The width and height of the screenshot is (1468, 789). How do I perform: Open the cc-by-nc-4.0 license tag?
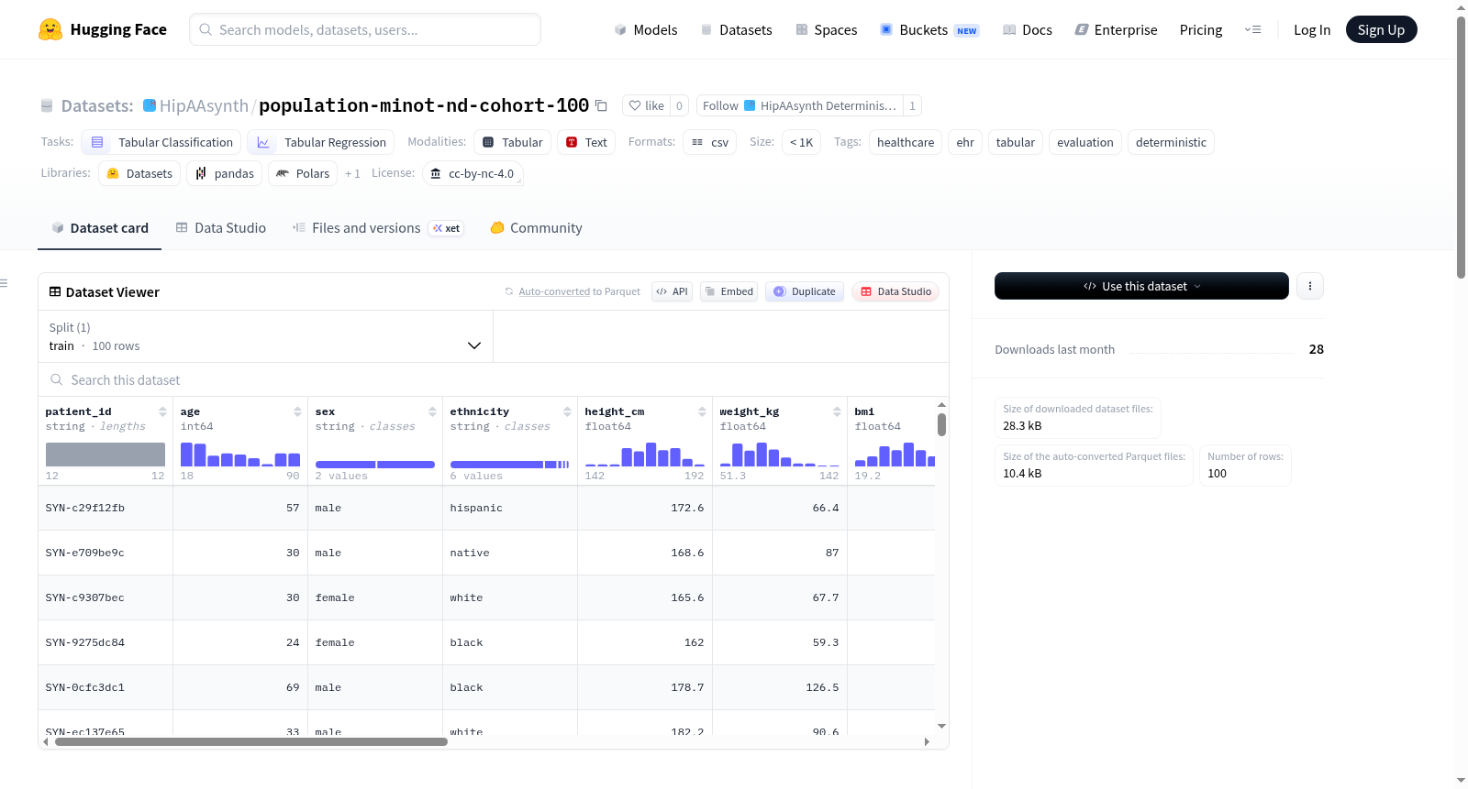point(473,173)
